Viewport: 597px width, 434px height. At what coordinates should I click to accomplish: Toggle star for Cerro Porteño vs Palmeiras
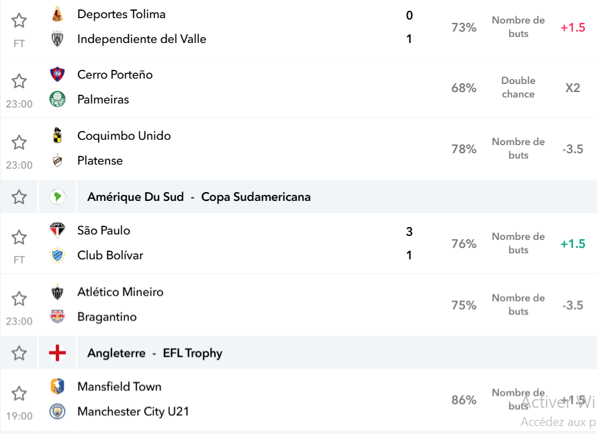(x=19, y=81)
